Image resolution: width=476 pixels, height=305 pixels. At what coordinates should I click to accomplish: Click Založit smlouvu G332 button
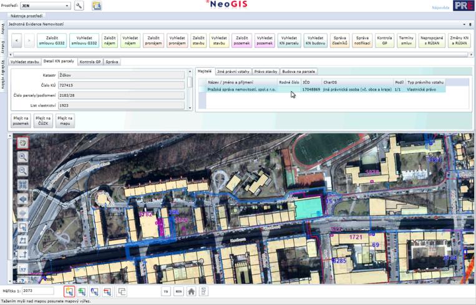click(52, 41)
